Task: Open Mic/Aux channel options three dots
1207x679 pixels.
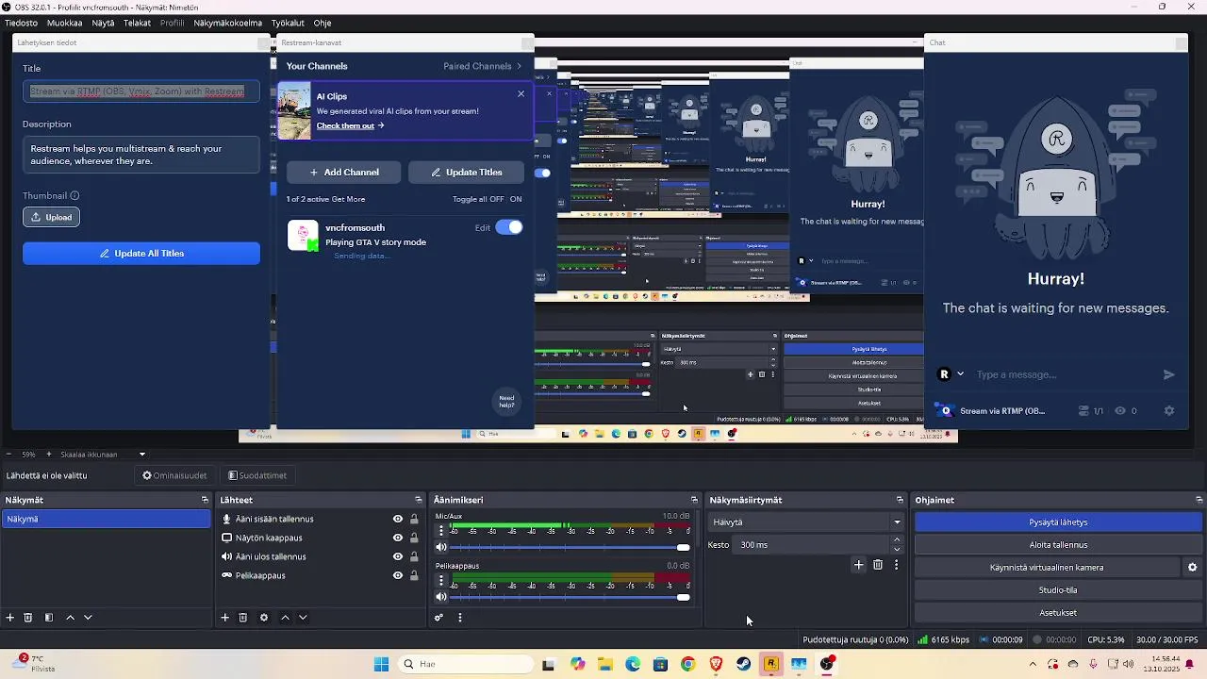Action: pos(440,531)
